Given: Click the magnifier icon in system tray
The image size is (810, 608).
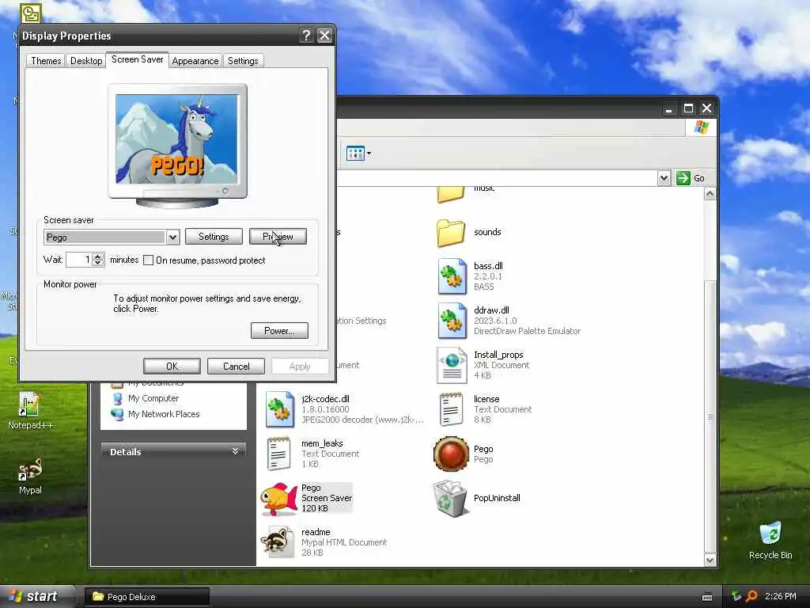Looking at the screenshot, I should pos(751,596).
